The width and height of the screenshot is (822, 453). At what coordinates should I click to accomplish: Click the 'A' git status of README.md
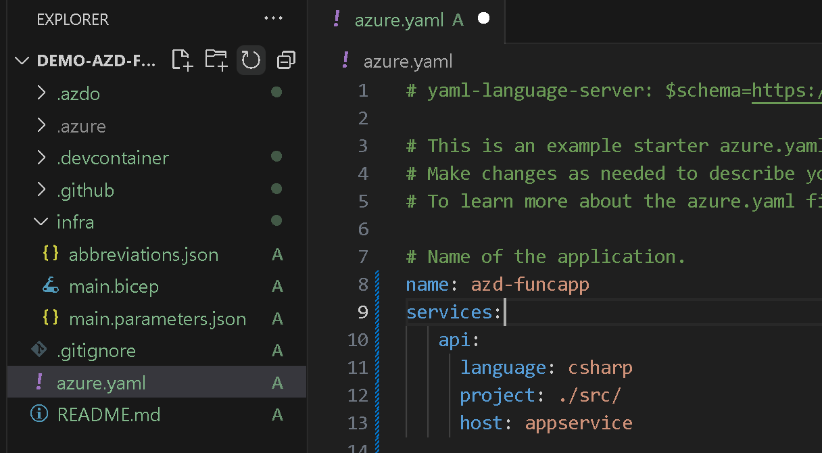(277, 414)
